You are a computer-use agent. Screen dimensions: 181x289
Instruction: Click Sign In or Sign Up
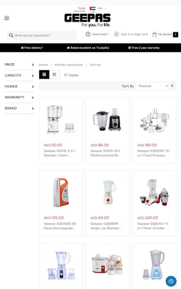(x=133, y=34)
